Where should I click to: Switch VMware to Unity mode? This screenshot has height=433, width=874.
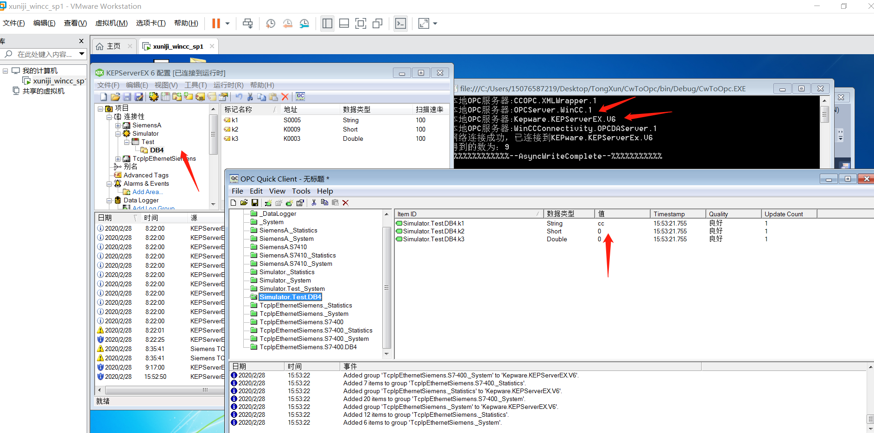(x=378, y=23)
